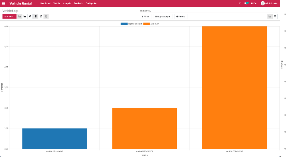This screenshot has width=286, height=157.
Task: Toggle descending sort order icon
Action: [41, 17]
